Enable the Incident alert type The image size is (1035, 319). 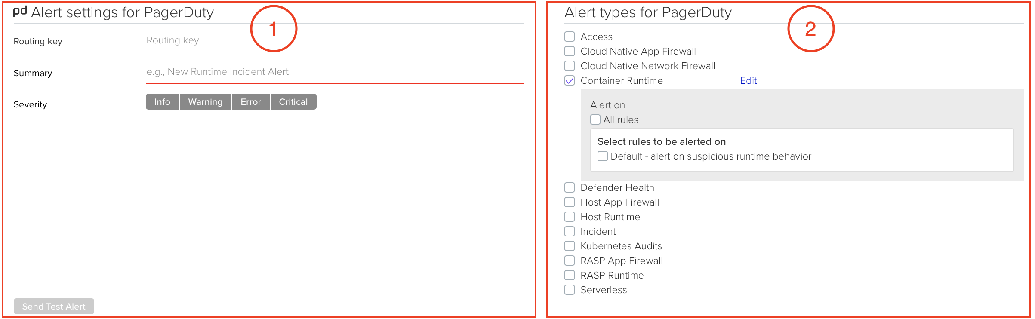570,231
